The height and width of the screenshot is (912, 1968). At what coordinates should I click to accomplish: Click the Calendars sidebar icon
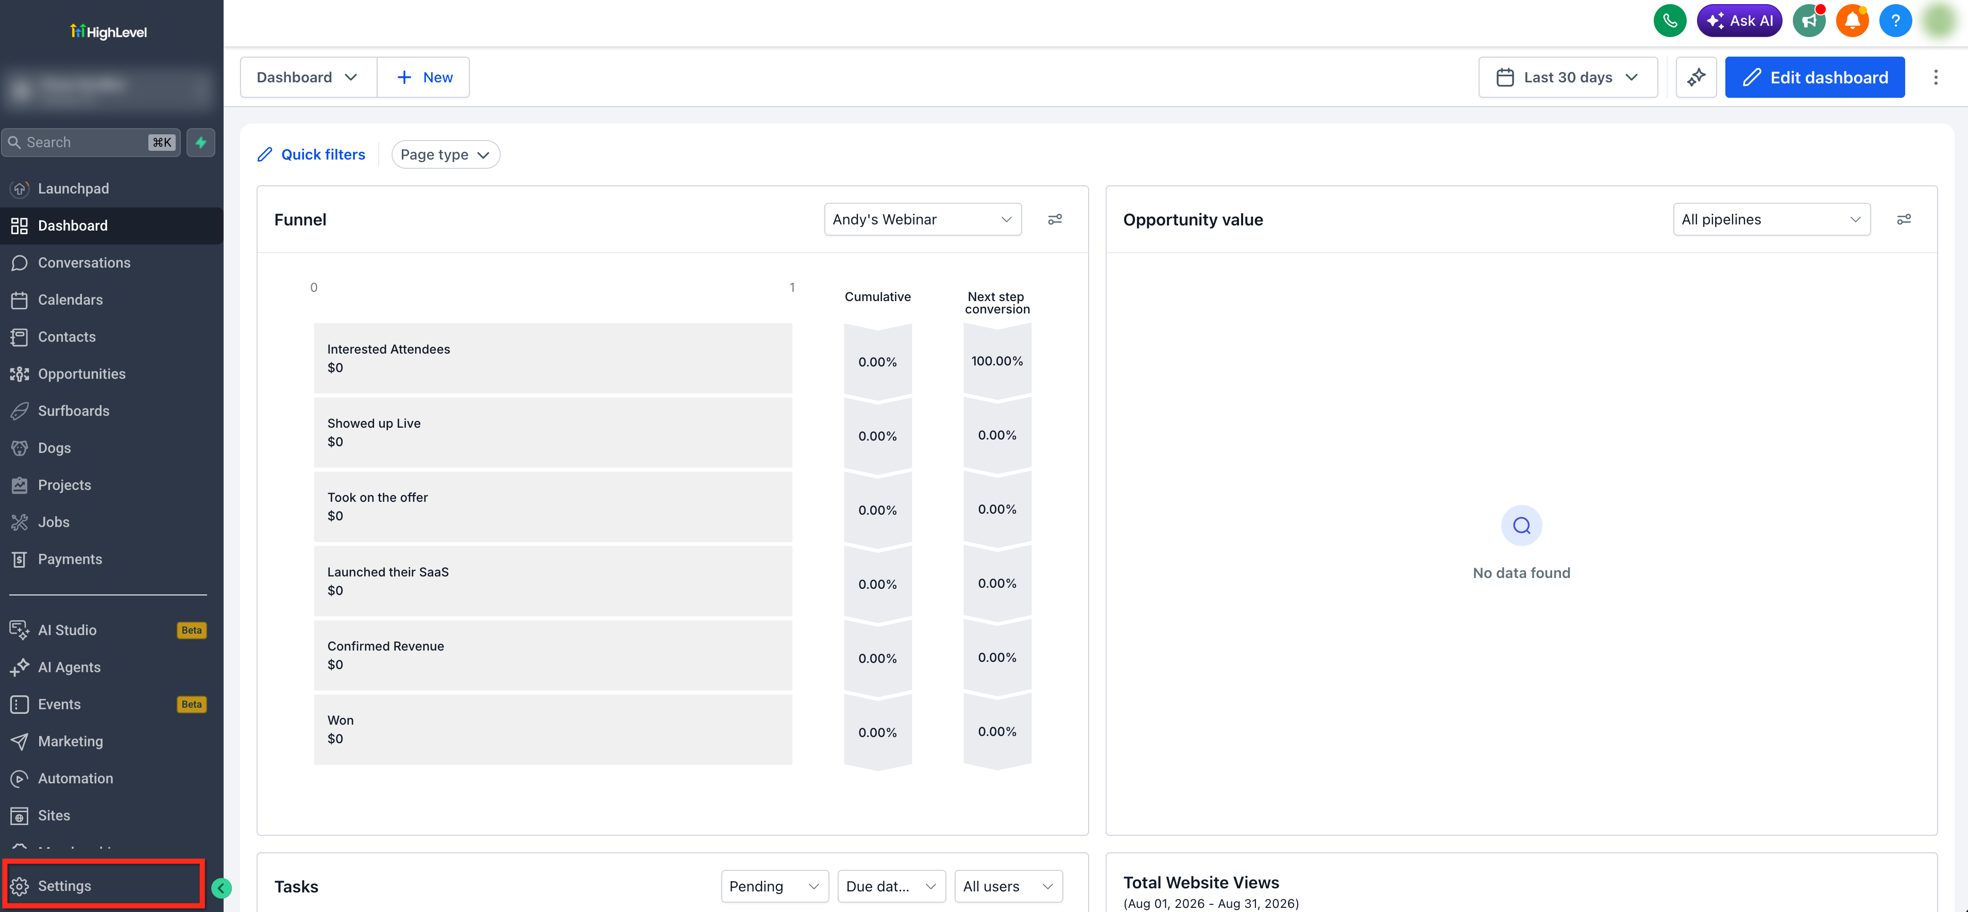[x=20, y=300]
